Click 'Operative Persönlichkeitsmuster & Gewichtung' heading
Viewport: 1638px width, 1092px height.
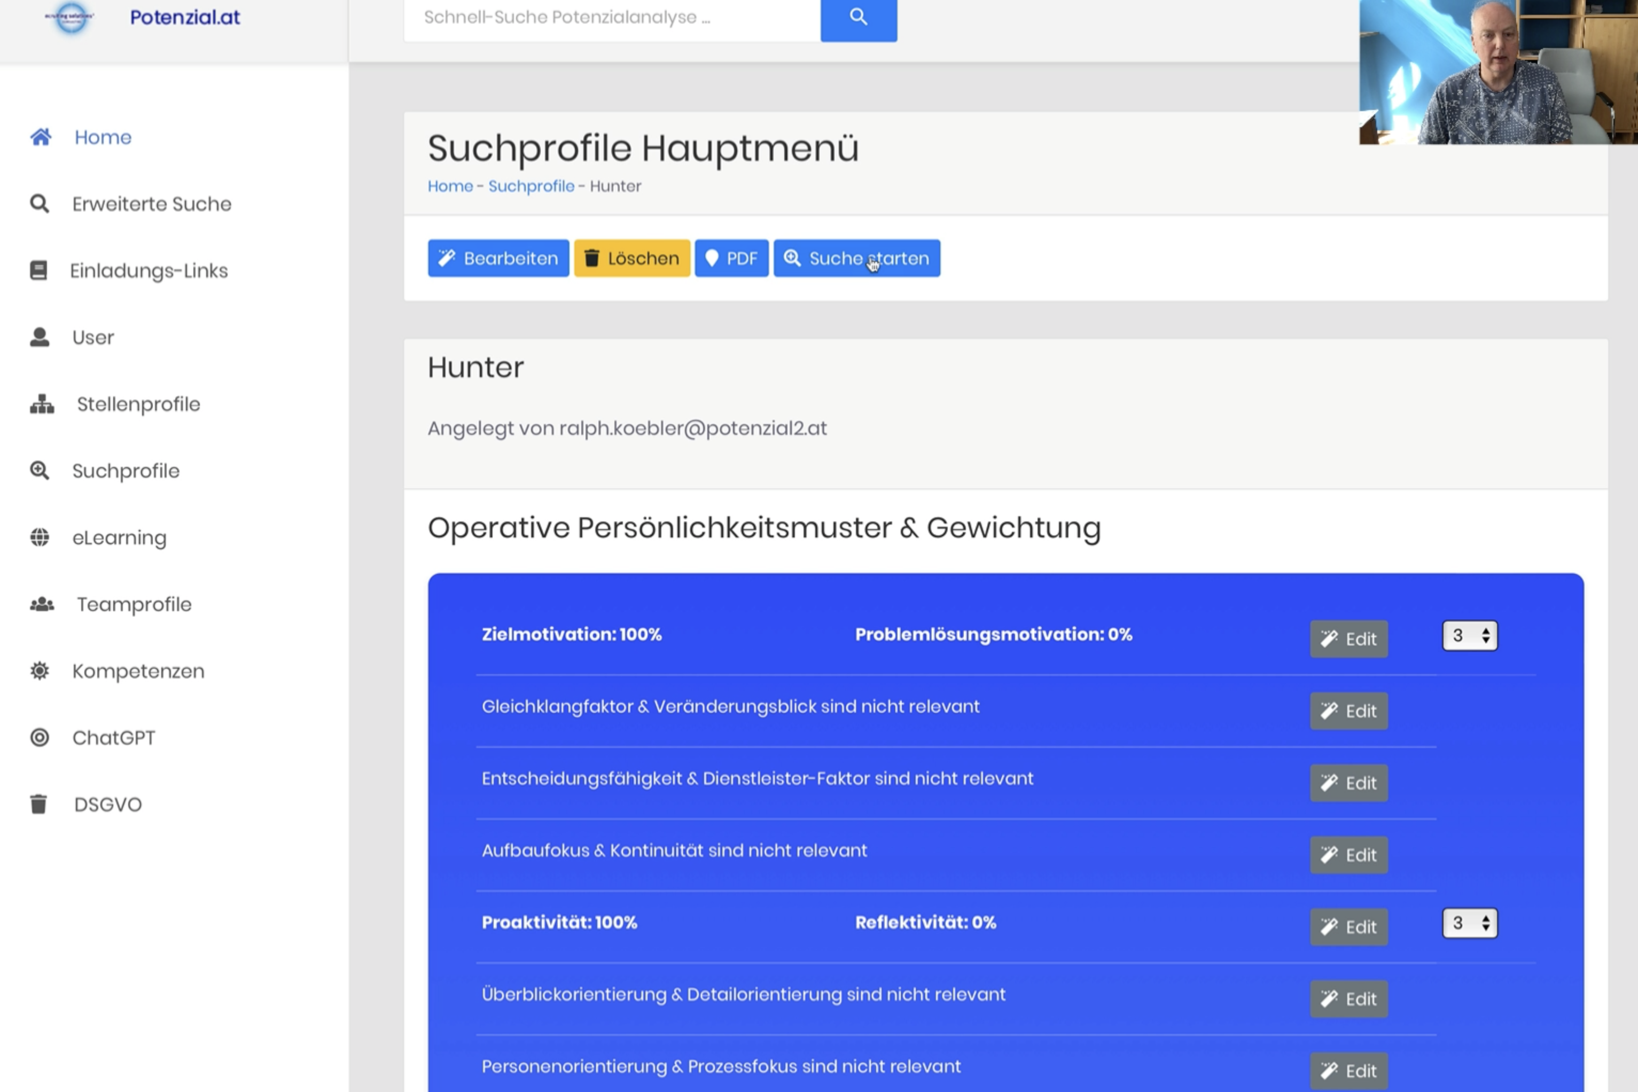(764, 528)
